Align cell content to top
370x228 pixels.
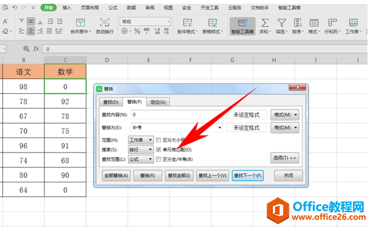(x=22, y=22)
